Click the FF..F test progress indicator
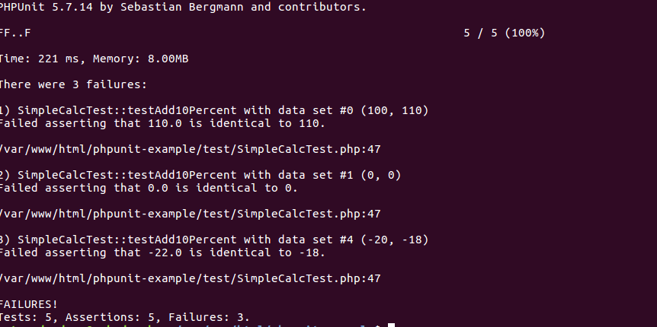 click(16, 33)
